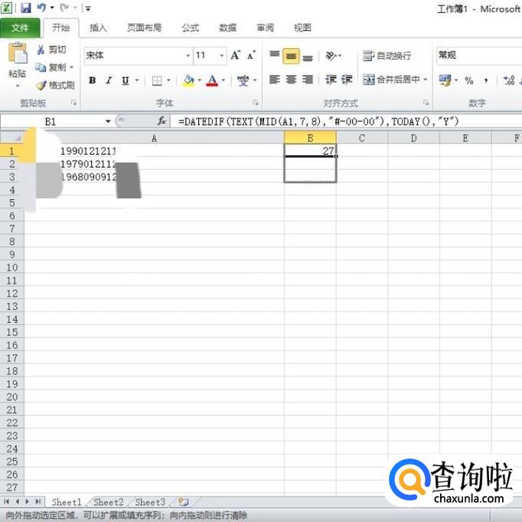Open the 字体 group dialog launcher
Screen dimensions: 522x522
(256, 103)
